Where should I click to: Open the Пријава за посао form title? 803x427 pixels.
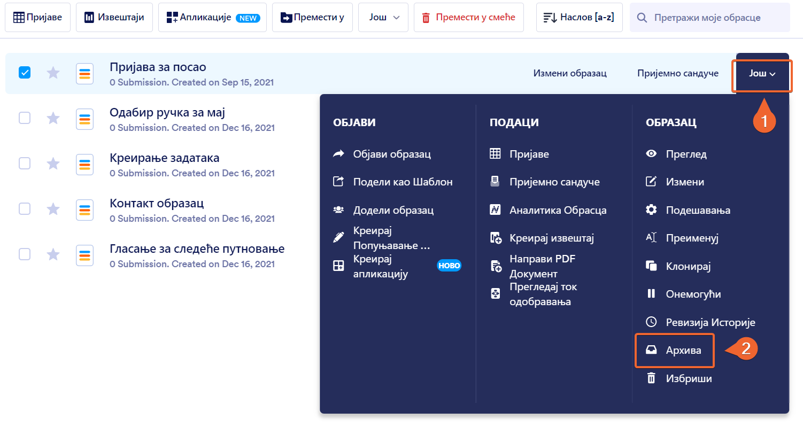click(x=158, y=67)
